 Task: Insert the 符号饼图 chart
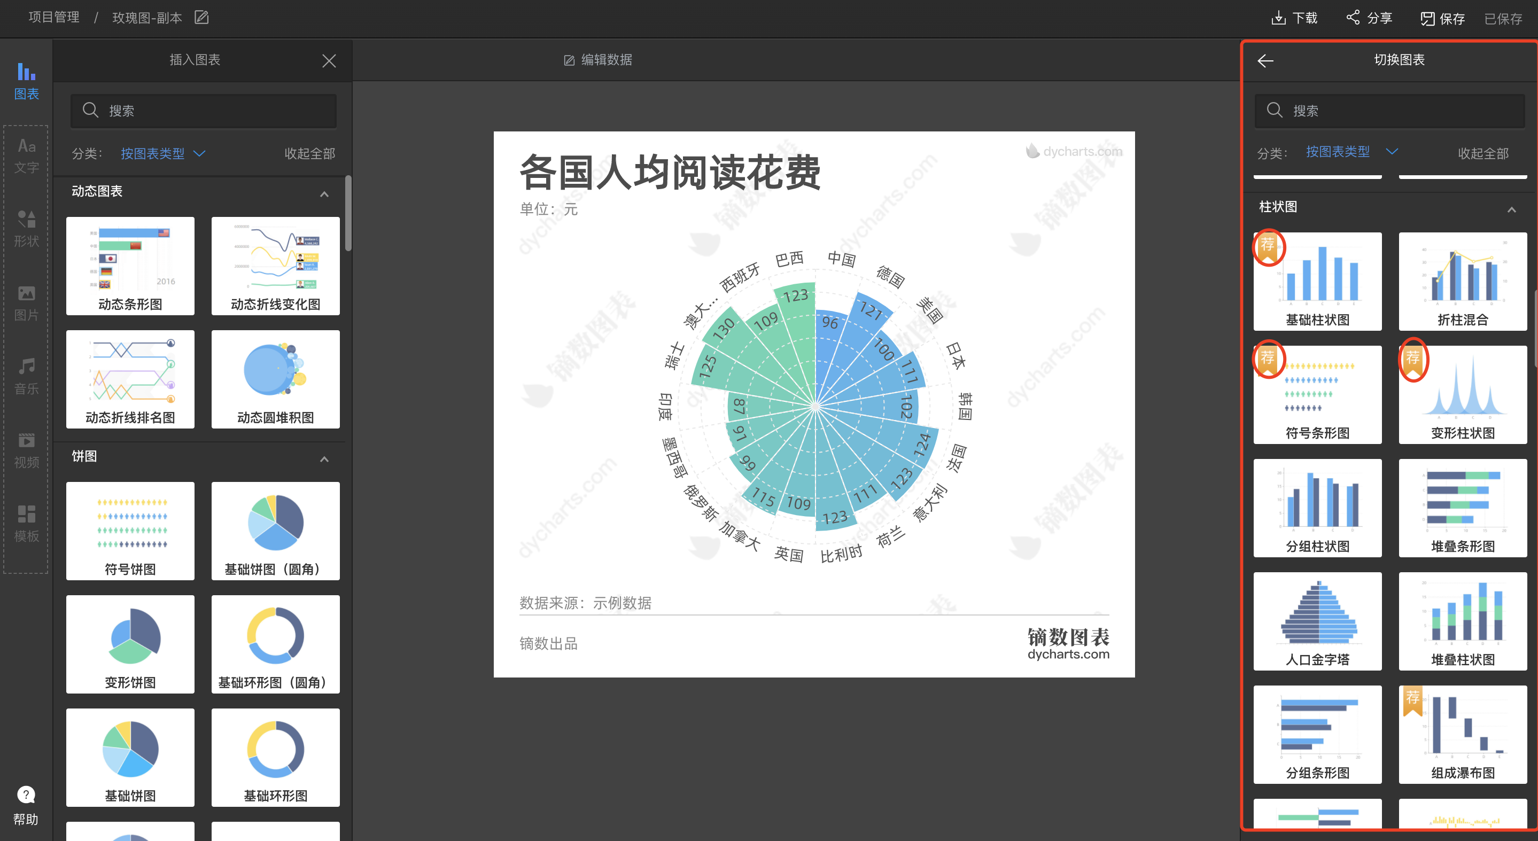[x=130, y=531]
